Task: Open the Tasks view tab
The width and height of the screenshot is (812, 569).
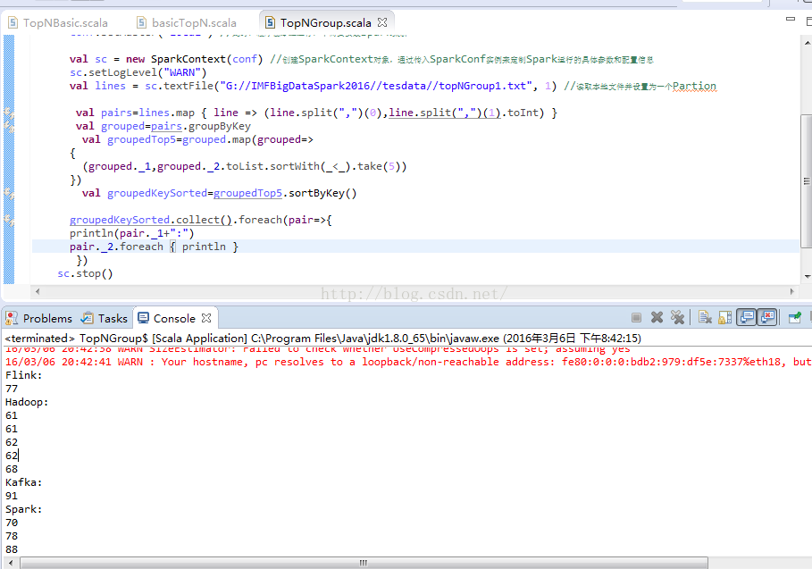Action: coord(105,318)
